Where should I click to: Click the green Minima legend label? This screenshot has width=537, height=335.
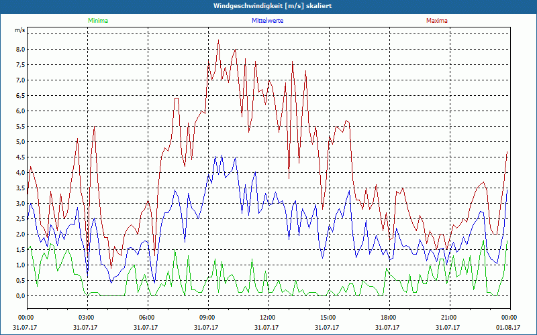point(98,21)
